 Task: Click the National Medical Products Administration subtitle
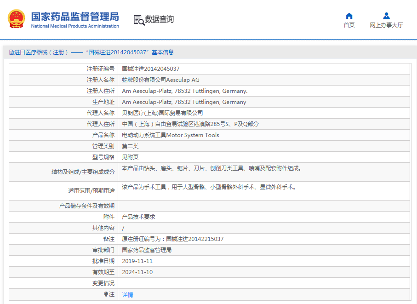point(75,26)
